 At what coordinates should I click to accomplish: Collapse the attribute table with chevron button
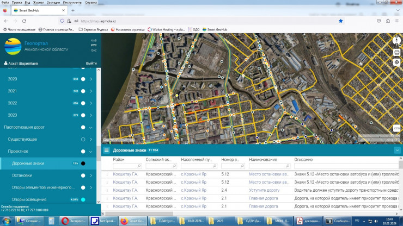pos(396,150)
